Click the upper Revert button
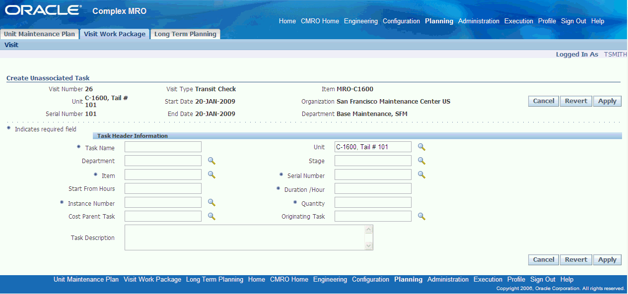 coord(576,101)
